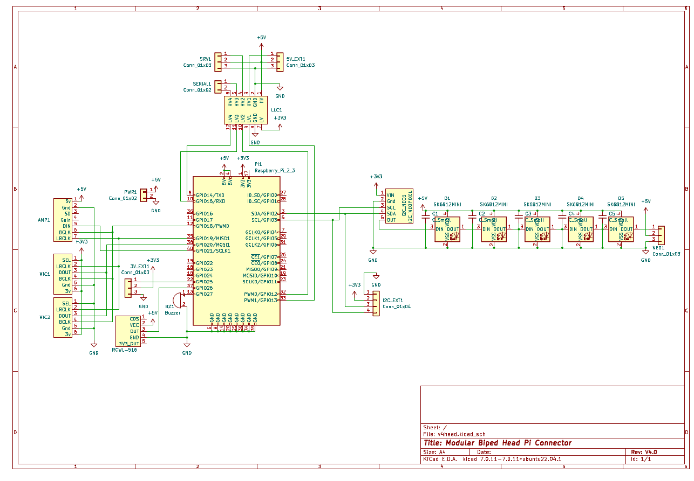694x481 pixels.
Task: Select the SERIAL1 two-pin connector symbol
Action: click(x=217, y=86)
